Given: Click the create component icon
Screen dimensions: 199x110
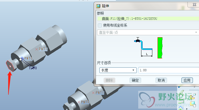Looking at the screenshot, I should pos(193,104).
